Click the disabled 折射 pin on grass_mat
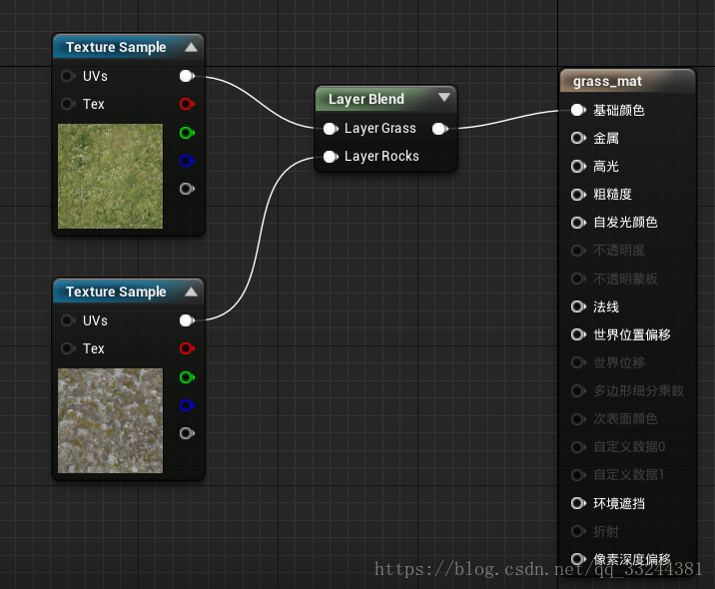Image resolution: width=715 pixels, height=589 pixels. [x=578, y=531]
